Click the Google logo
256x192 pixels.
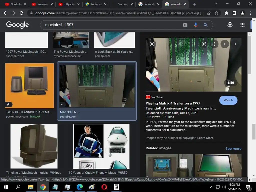[x=17, y=25]
